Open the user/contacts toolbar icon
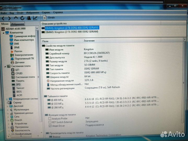This screenshot has height=141, width=188. click(29, 18)
